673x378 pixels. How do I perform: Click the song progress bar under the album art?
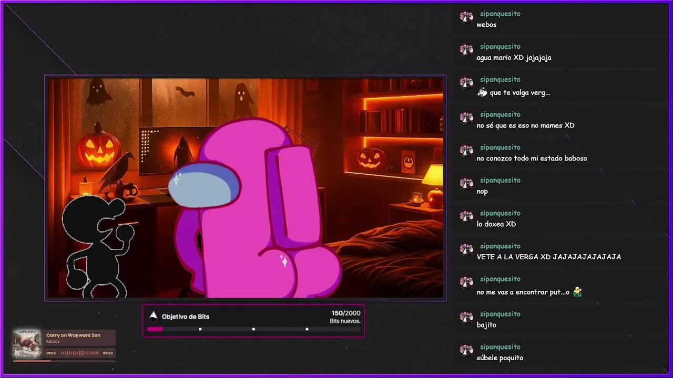tap(64, 361)
